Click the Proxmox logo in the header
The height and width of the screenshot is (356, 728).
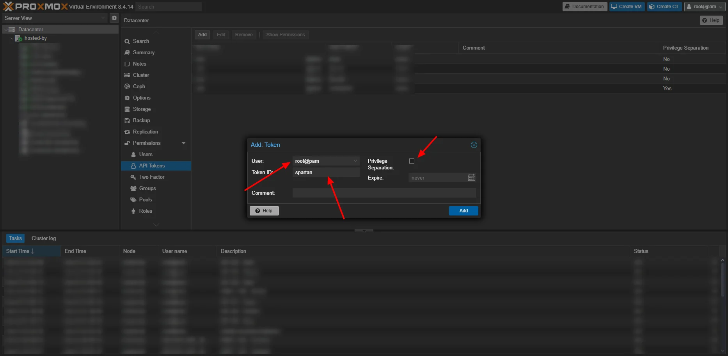(x=35, y=6)
